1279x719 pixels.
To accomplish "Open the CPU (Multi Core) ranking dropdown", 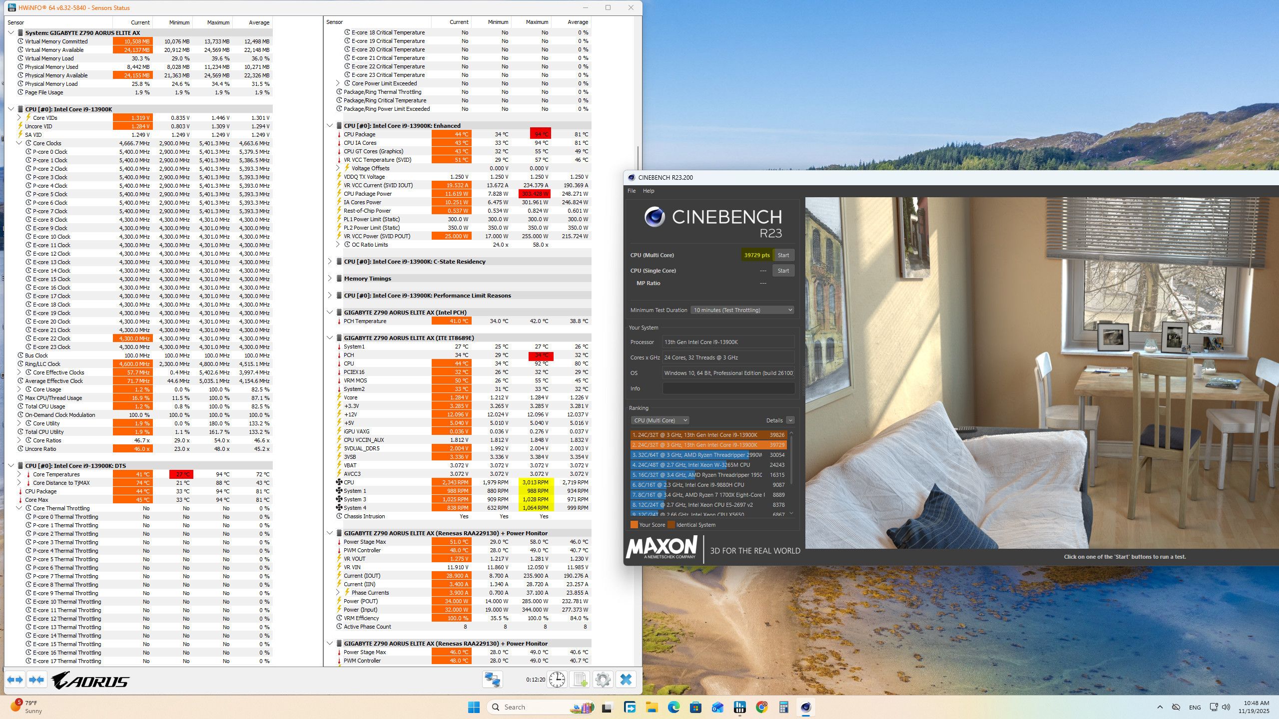I will click(660, 420).
